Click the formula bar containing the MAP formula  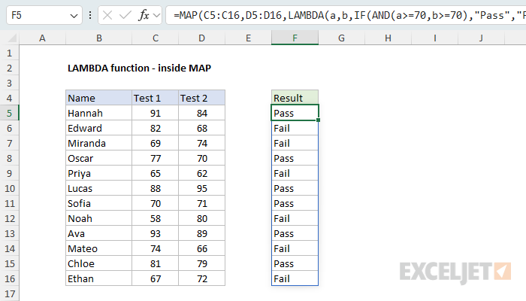346,15
